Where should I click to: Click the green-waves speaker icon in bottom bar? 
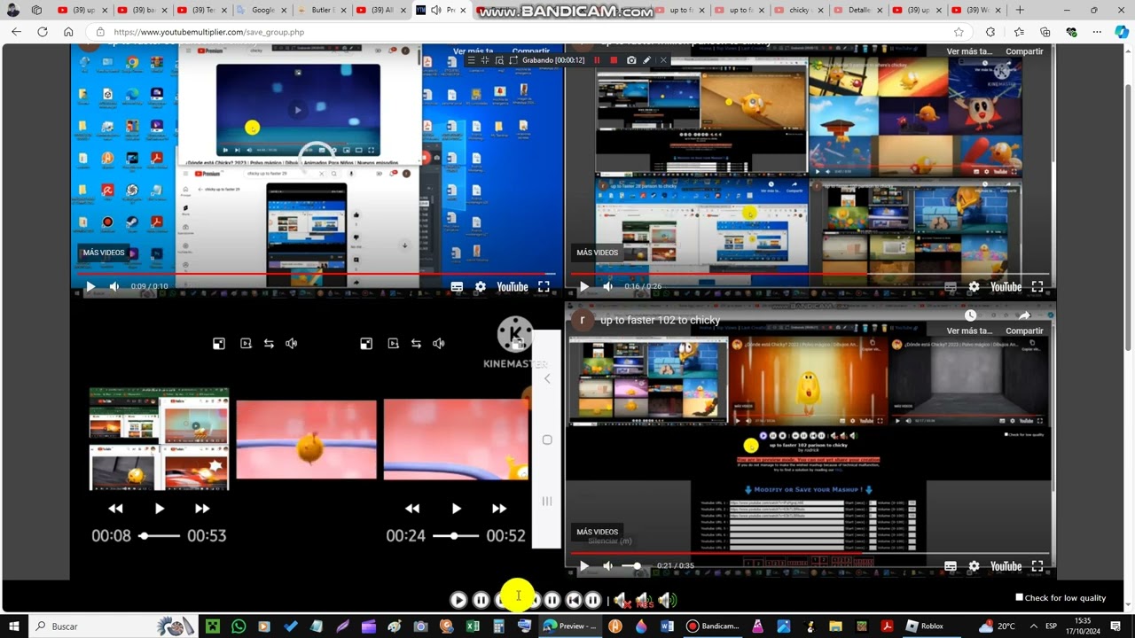[668, 600]
